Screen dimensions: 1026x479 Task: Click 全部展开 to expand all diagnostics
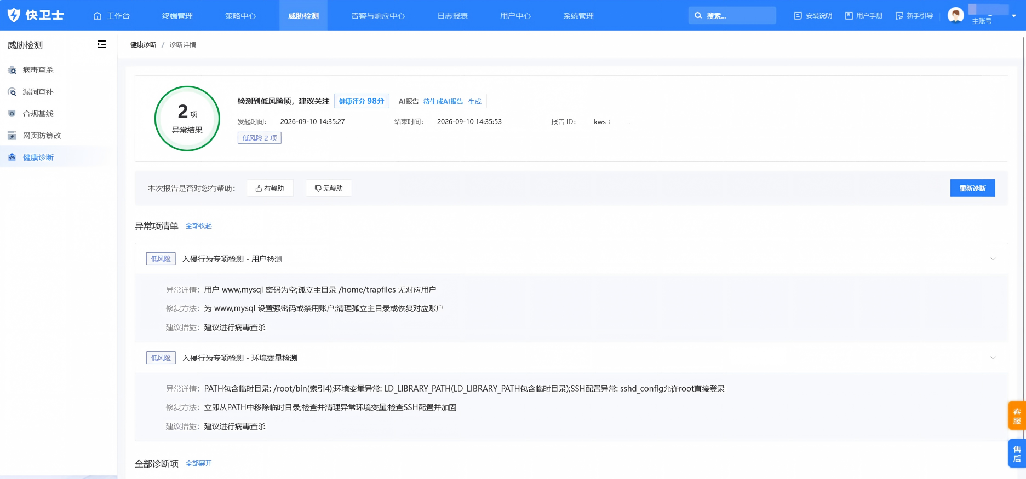tap(199, 463)
